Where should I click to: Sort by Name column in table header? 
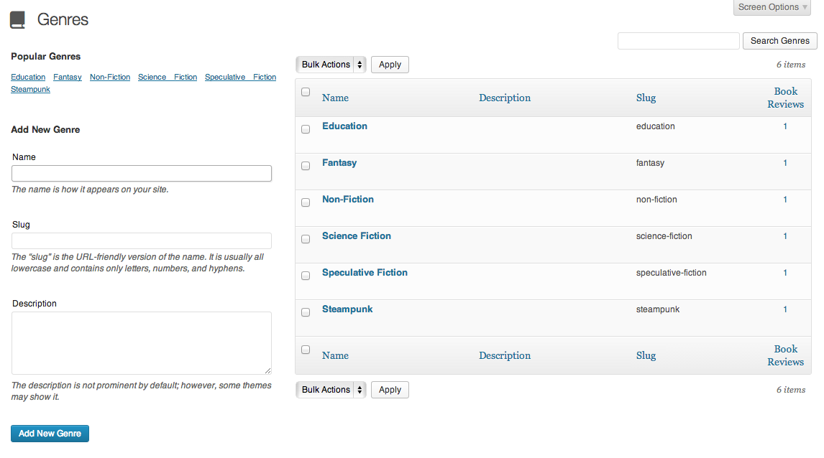coord(335,98)
